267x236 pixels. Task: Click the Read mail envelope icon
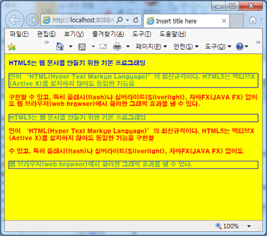tap(103, 47)
